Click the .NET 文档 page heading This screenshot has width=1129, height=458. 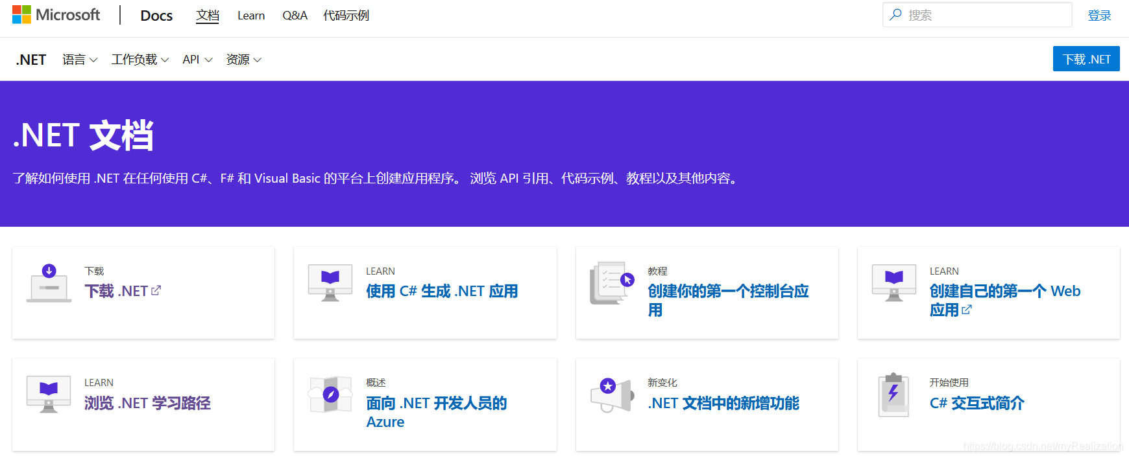tap(83, 135)
